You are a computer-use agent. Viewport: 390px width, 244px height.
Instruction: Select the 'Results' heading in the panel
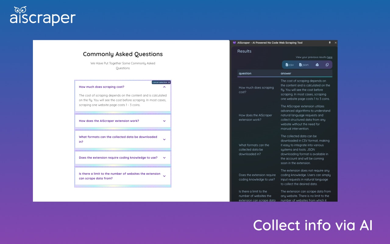(x=244, y=51)
